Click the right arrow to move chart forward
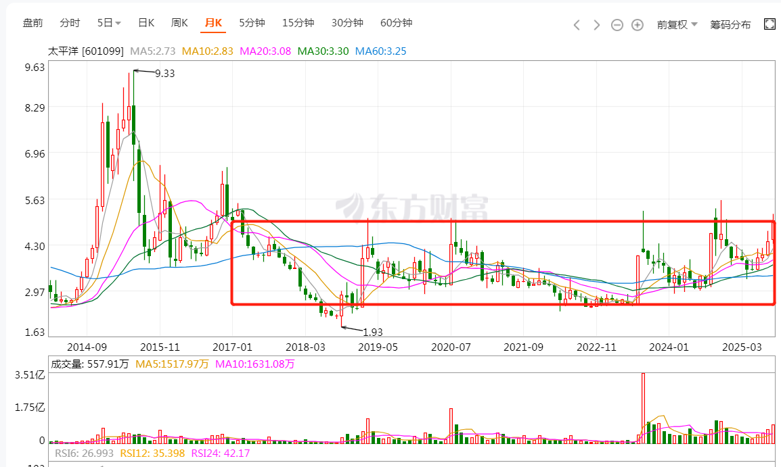 596,25
